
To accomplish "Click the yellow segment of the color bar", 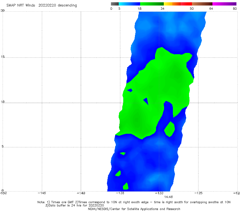I will coord(168,4).
